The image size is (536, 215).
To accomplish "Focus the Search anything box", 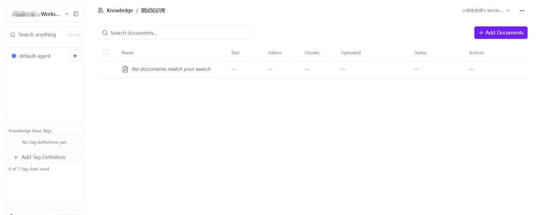I will [40, 35].
